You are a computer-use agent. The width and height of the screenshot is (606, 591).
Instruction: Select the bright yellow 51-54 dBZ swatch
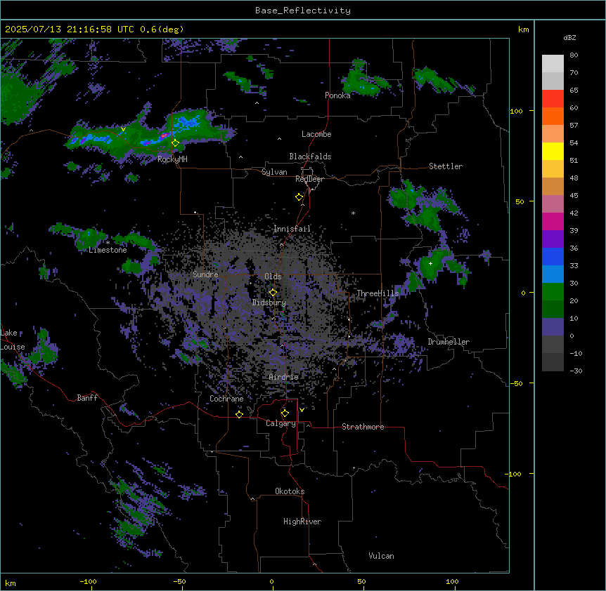click(553, 151)
